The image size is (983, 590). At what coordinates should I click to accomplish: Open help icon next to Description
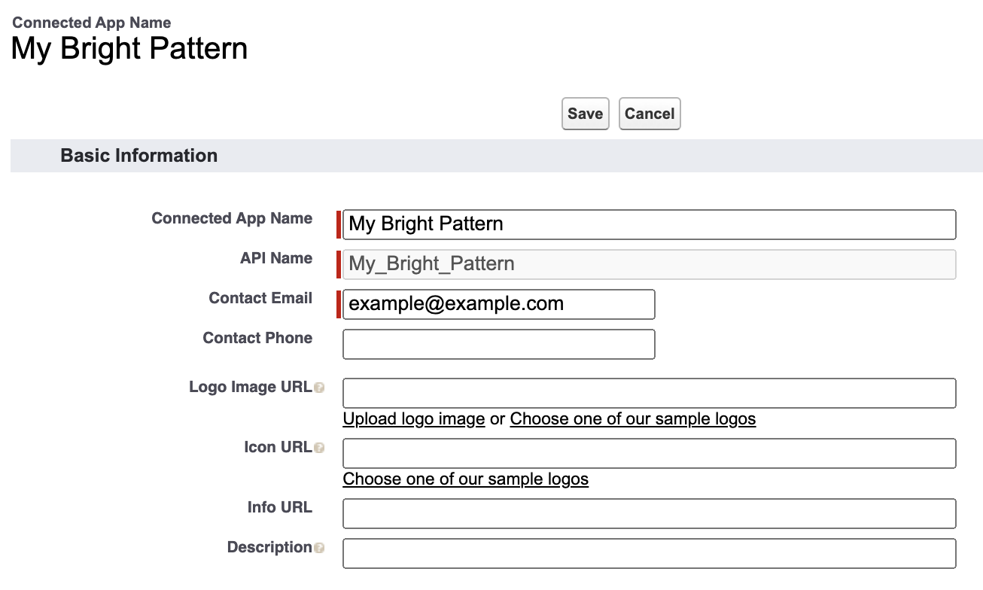(x=319, y=548)
